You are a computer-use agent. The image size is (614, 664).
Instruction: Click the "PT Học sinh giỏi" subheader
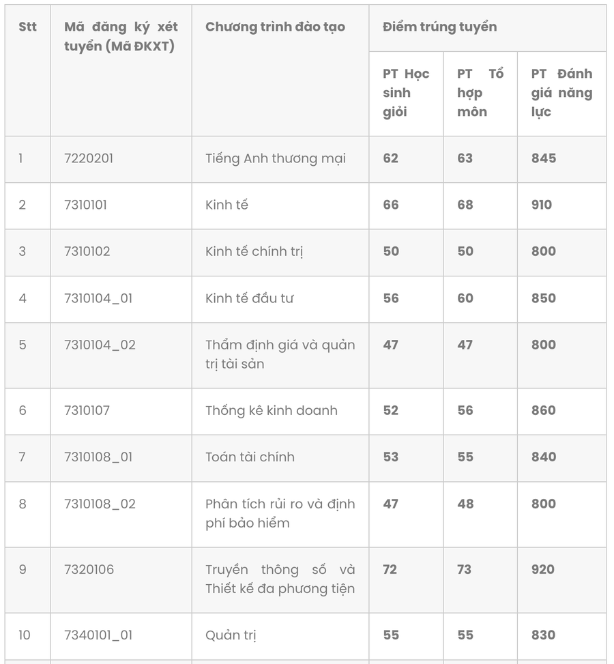pyautogui.click(x=405, y=93)
